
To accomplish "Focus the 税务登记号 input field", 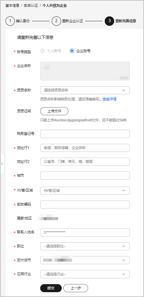I will pyautogui.click(x=85, y=134).
